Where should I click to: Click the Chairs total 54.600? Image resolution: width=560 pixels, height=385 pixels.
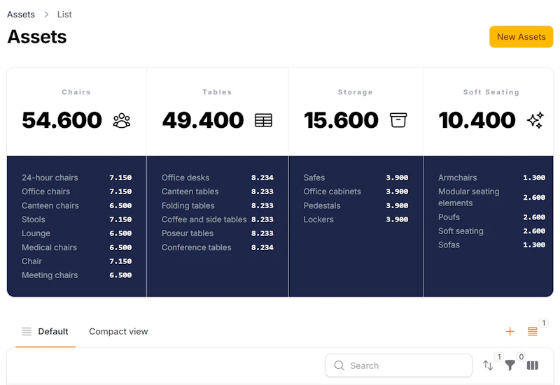[x=62, y=120]
